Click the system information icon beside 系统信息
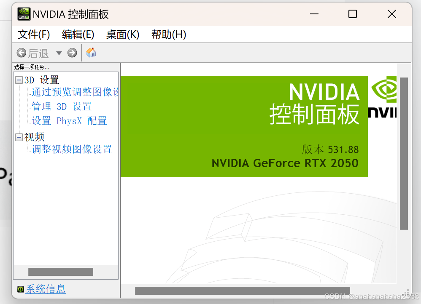421x304 pixels. tap(20, 289)
